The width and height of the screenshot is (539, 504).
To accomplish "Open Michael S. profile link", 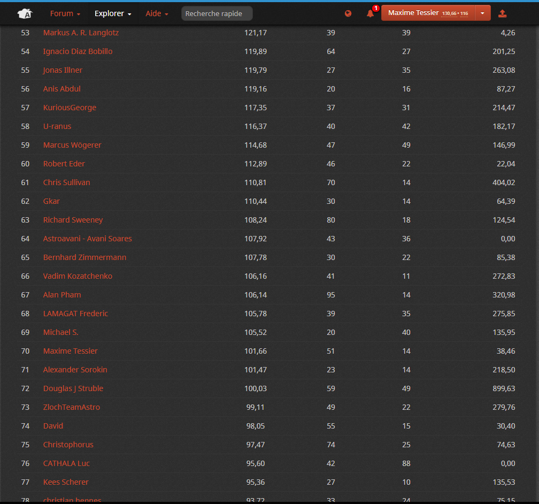I will click(x=61, y=332).
